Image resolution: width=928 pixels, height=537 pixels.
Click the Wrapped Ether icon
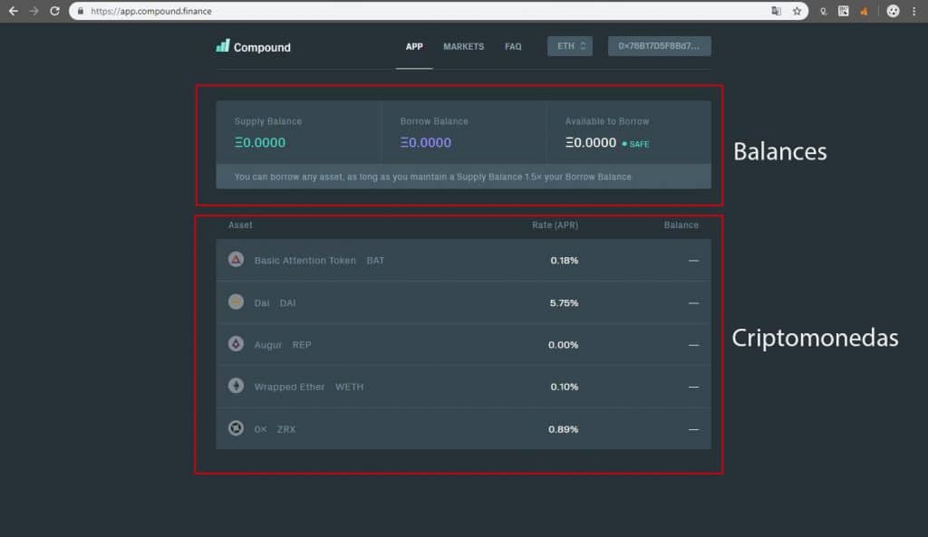pyautogui.click(x=236, y=386)
